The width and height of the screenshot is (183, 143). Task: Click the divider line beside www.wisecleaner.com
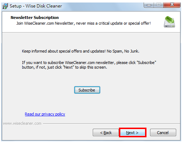point(111,124)
